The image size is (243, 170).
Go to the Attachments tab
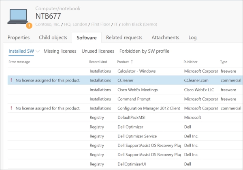coord(165,38)
